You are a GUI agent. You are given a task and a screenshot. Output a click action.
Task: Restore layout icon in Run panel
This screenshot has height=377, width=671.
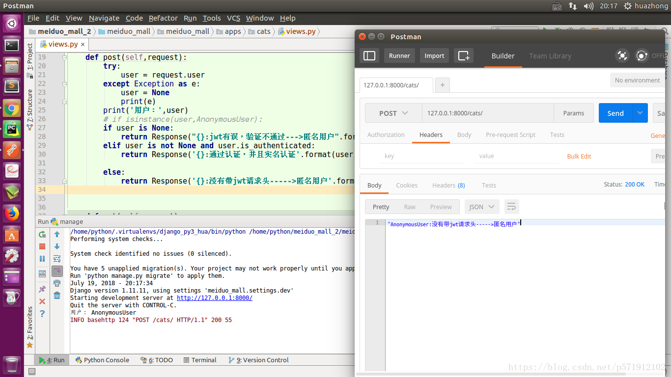coord(42,273)
